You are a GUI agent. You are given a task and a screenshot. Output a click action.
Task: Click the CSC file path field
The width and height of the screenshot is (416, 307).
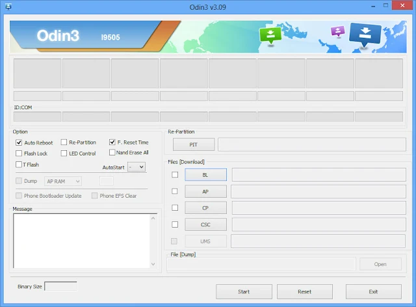319,224
